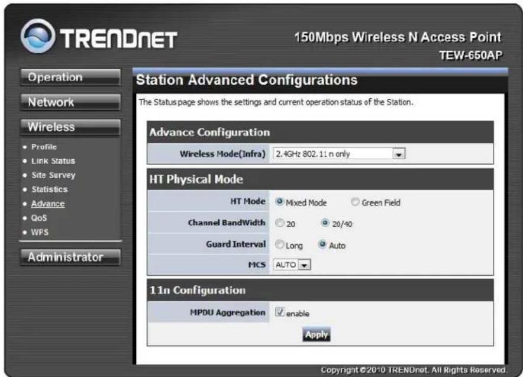Open the MCS AUTO dropdown
Viewport: 523px width, 377px height.
[x=292, y=265]
